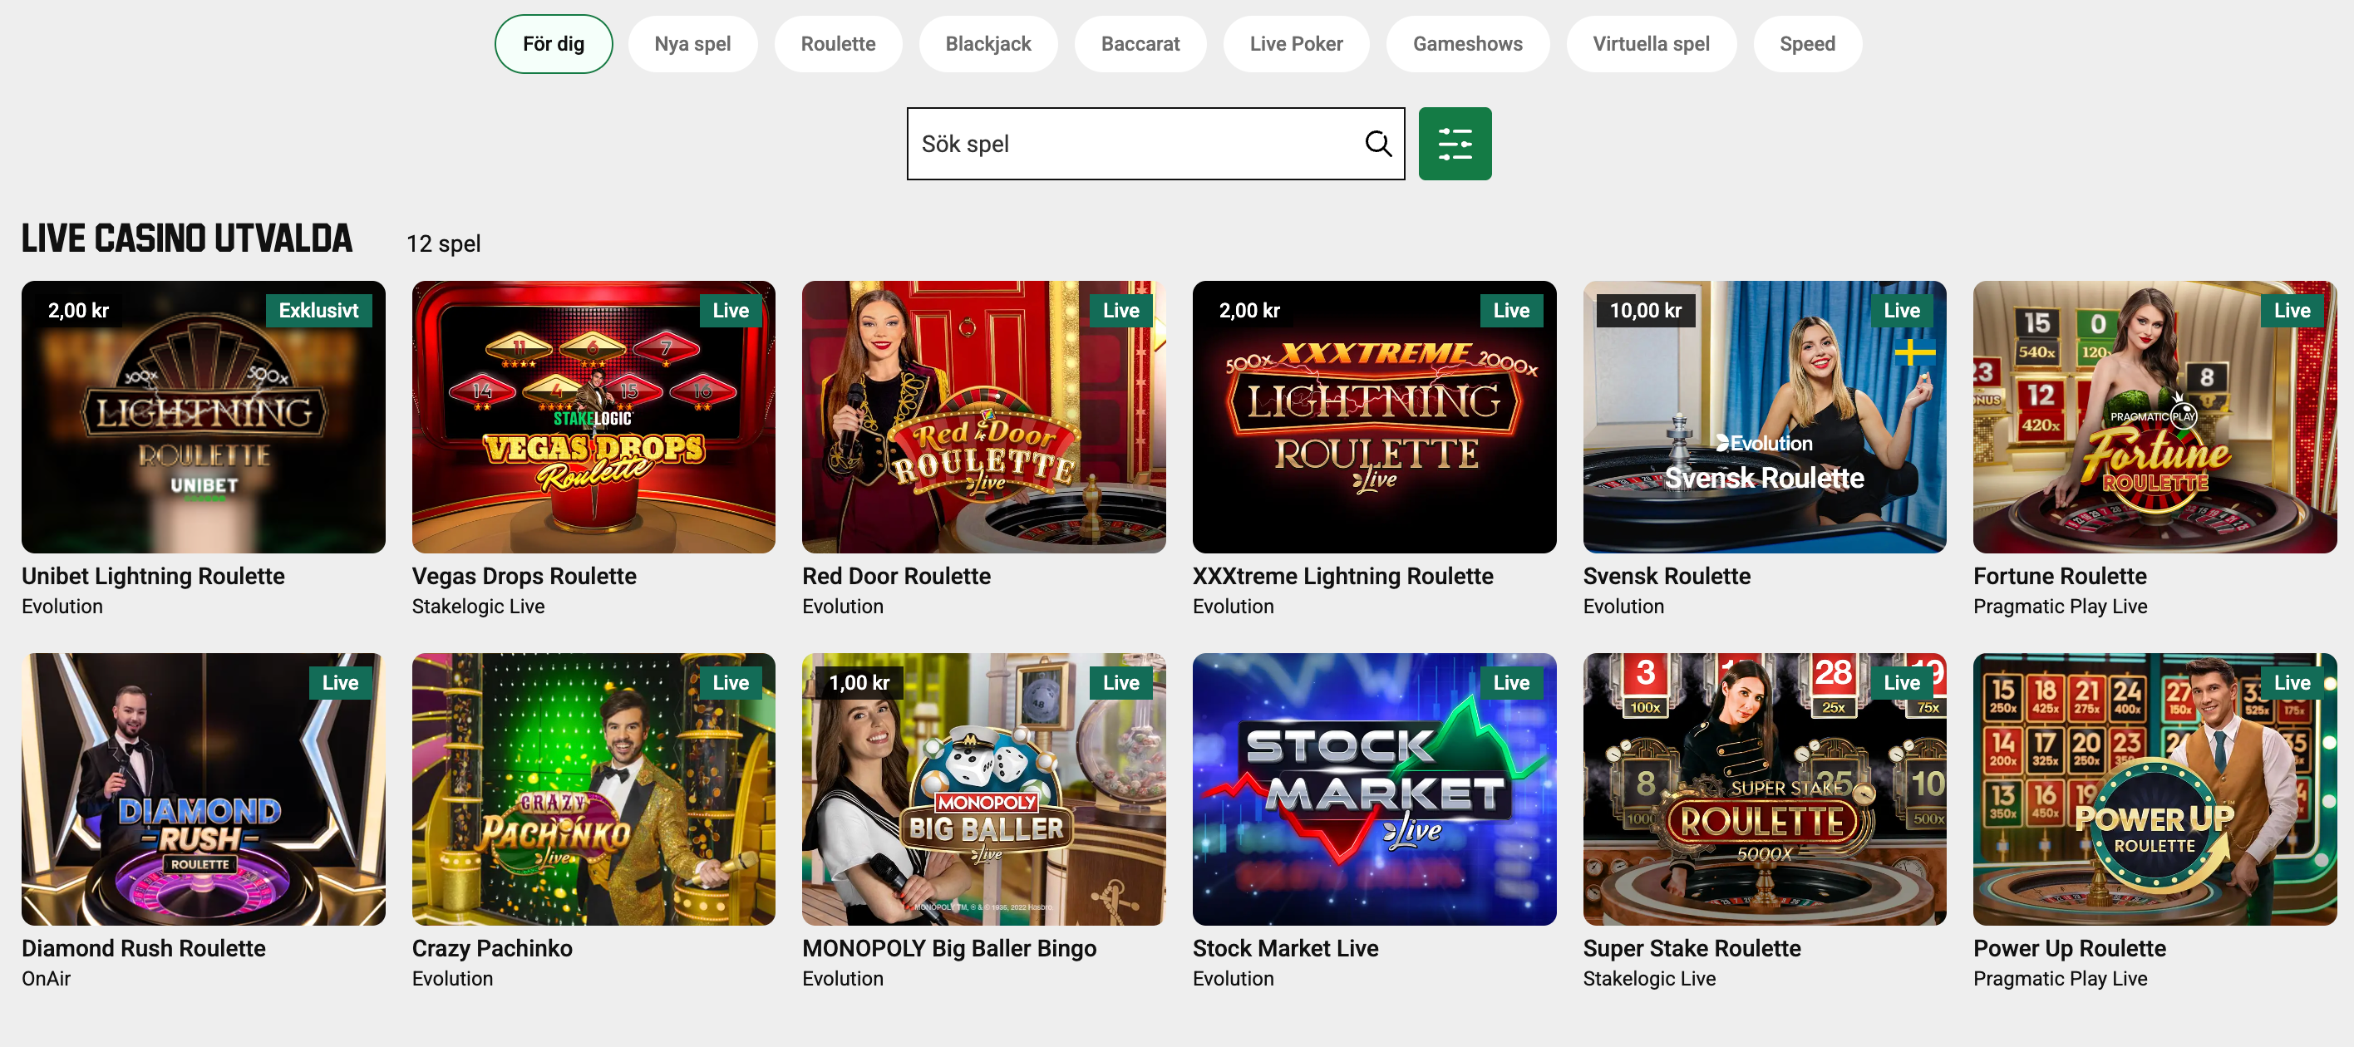
Task: Click the Crazy Pachinko title text
Action: 491,948
